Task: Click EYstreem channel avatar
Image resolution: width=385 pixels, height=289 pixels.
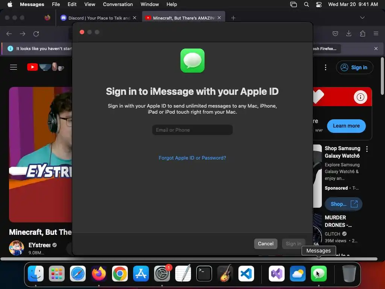Action: coord(17,248)
